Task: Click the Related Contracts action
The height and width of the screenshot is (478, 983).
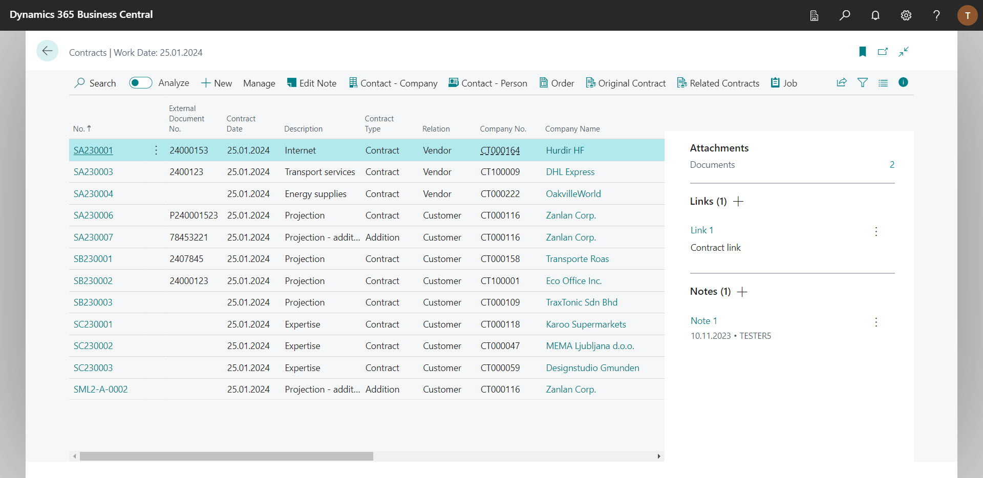Action: tap(718, 83)
